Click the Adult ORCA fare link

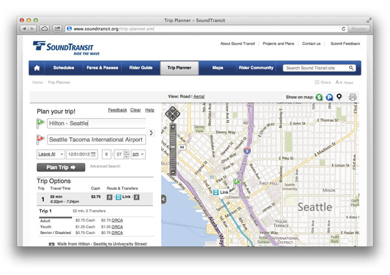click(x=117, y=220)
